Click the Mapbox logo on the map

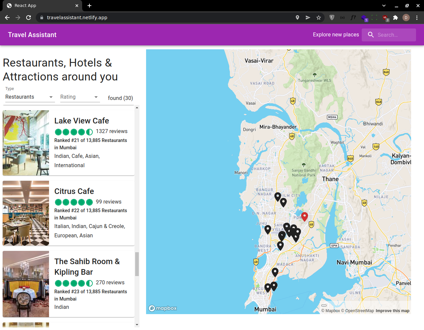coord(163,308)
